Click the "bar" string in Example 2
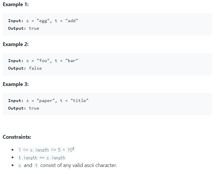This screenshot has height=174, width=216. click(x=72, y=61)
